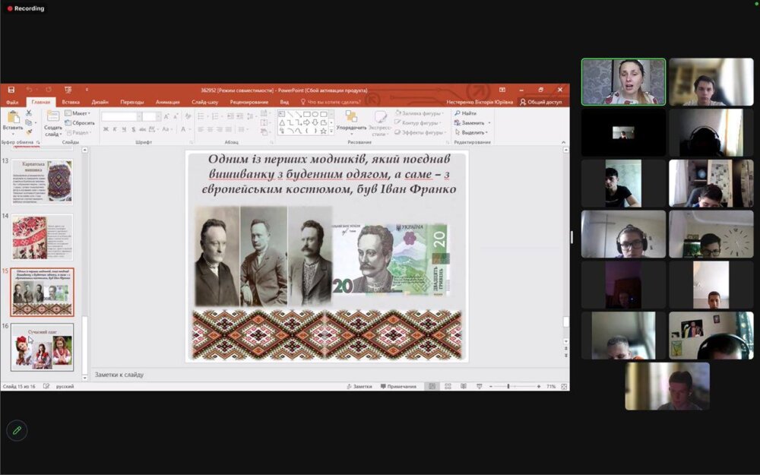Toggle Italic (К) formatting

115,129
